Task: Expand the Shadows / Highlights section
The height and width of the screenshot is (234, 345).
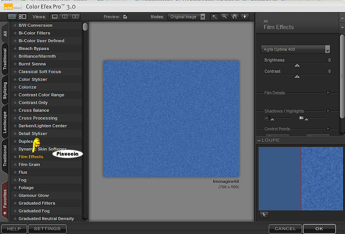Action: click(328, 111)
